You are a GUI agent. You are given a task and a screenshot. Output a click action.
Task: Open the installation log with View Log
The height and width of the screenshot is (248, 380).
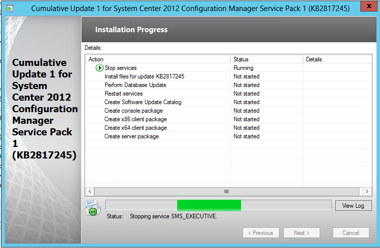pos(353,206)
